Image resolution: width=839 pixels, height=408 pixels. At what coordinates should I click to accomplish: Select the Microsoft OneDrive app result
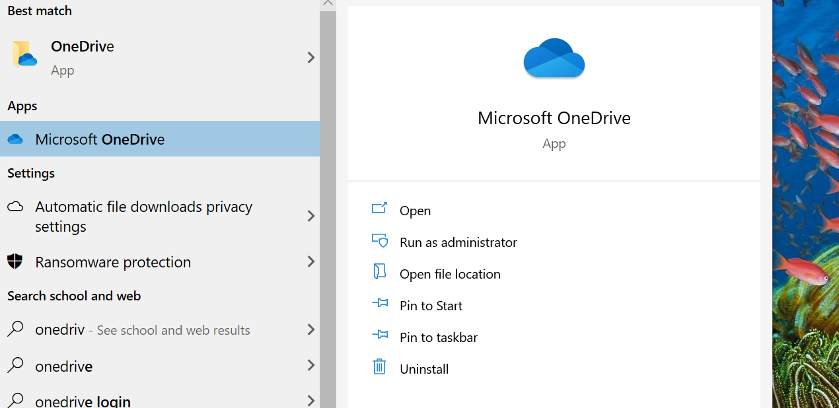point(160,139)
